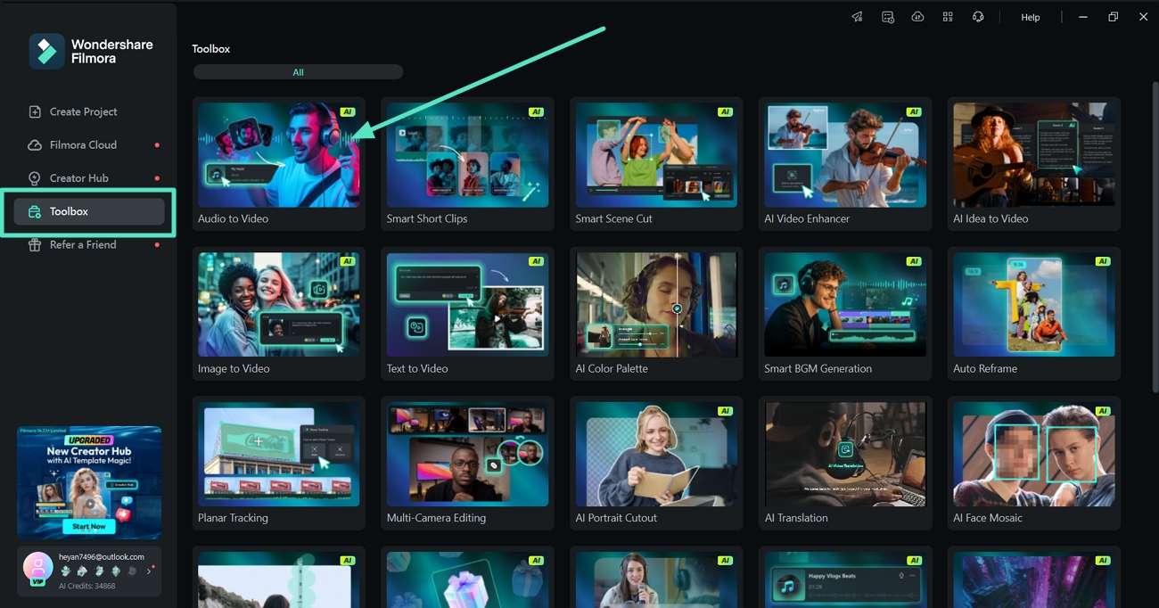Open the Image to Video tool thumbnail
Screen dimensions: 1159x608
(279, 305)
